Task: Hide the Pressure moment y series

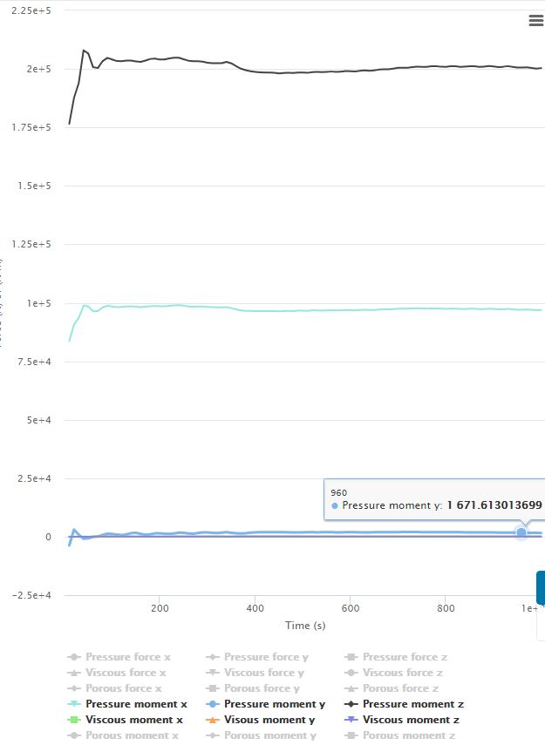Action: 275,704
